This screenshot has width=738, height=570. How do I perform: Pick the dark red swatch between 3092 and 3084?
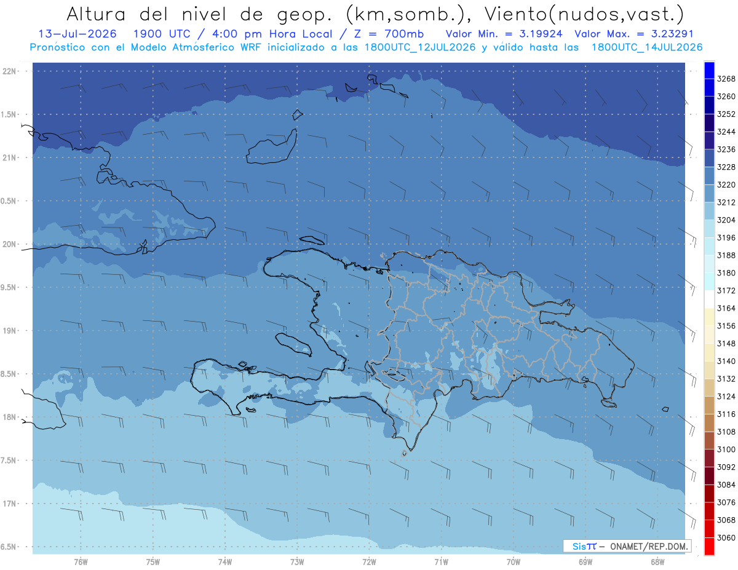[709, 476]
